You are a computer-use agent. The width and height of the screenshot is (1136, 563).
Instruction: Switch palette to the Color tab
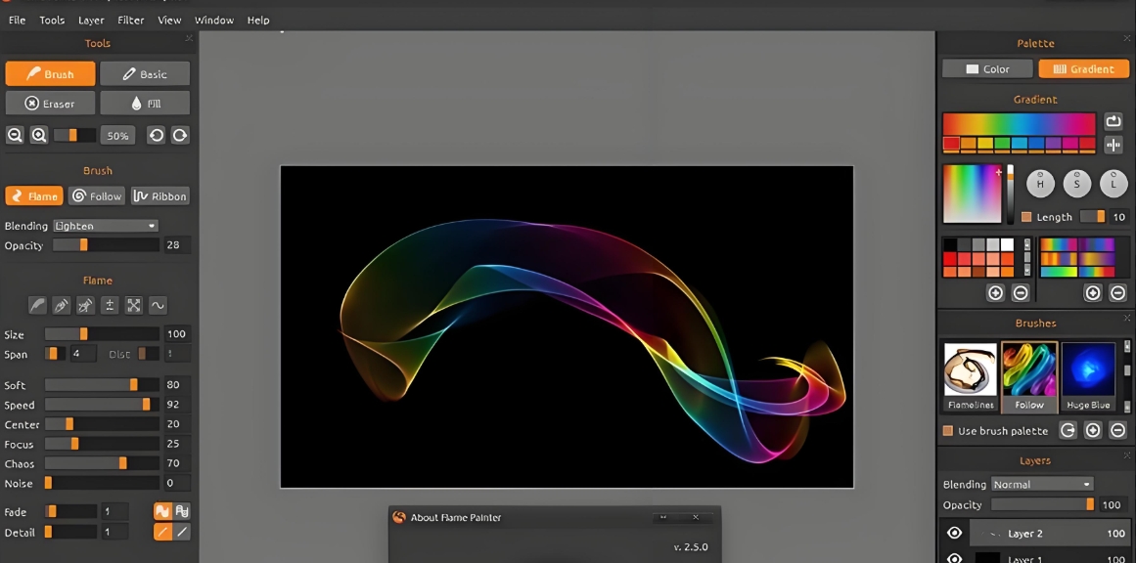987,69
